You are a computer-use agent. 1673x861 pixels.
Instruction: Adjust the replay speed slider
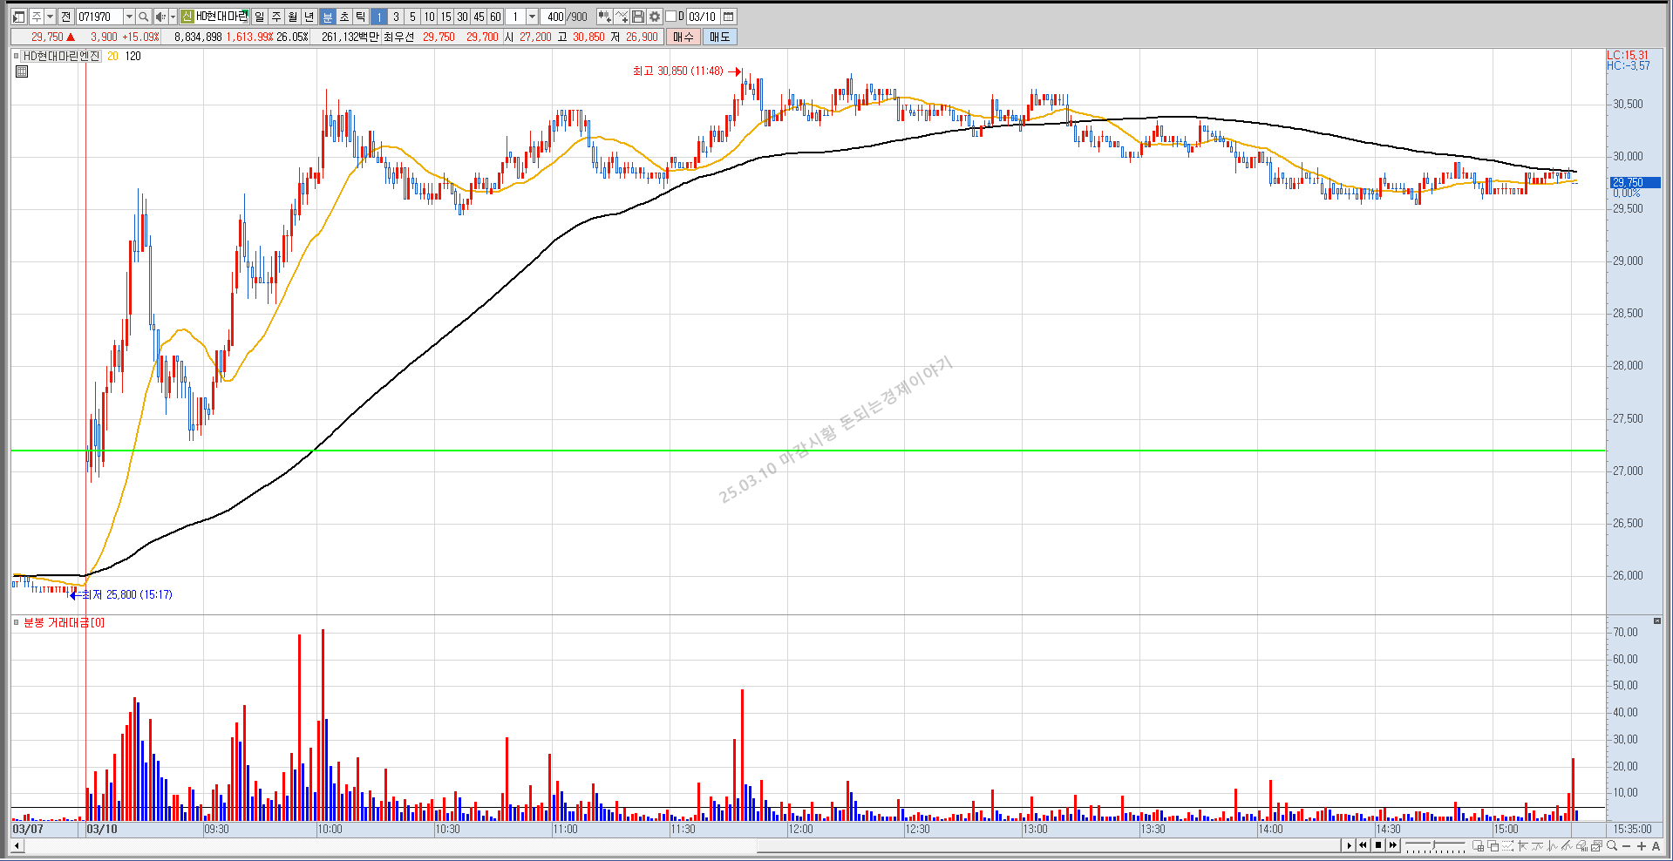(1433, 844)
